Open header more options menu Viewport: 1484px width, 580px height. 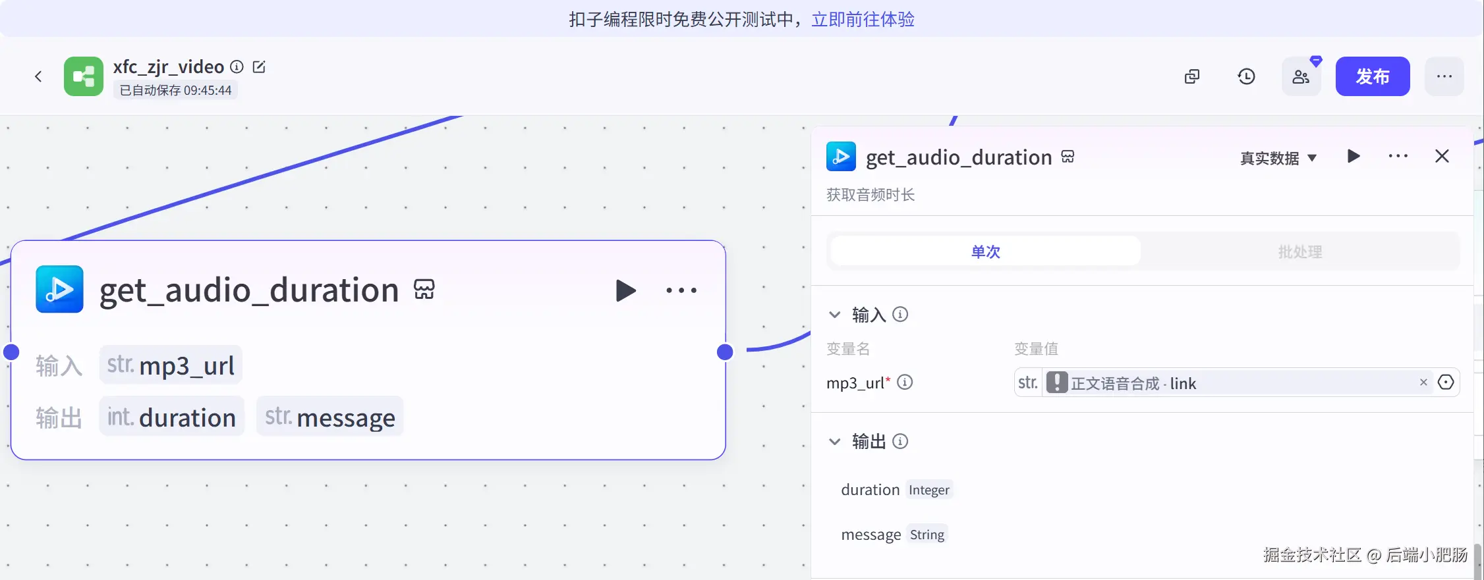click(1444, 76)
